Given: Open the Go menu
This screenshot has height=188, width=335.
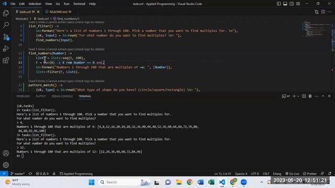Looking at the screenshot, I should coord(58,4).
